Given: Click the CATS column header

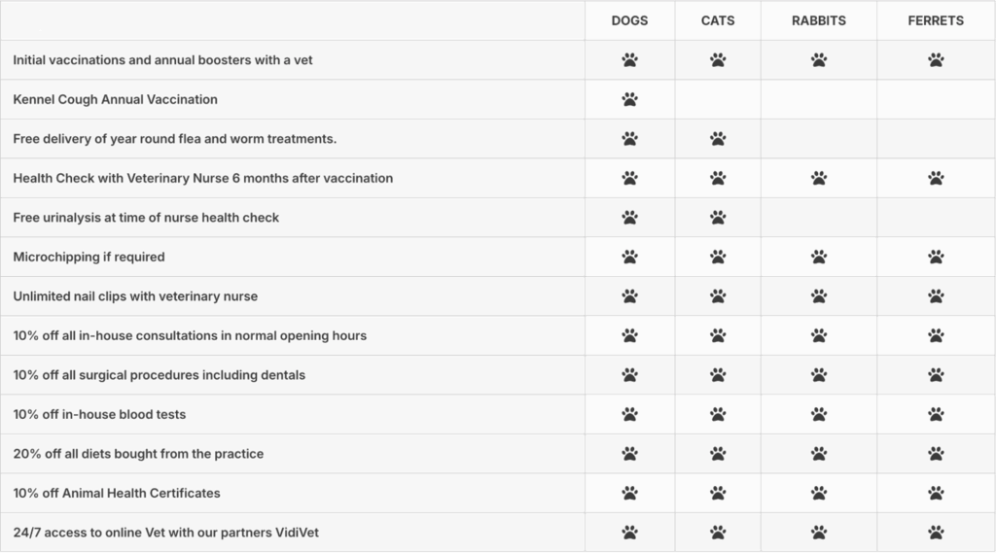Looking at the screenshot, I should (718, 20).
